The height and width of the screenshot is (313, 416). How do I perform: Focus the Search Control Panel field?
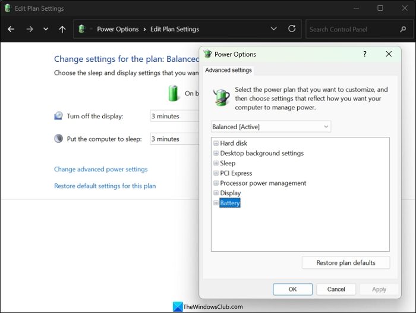point(359,29)
